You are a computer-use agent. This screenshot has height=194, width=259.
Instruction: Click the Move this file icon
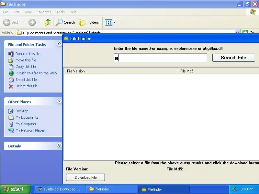click(x=11, y=60)
